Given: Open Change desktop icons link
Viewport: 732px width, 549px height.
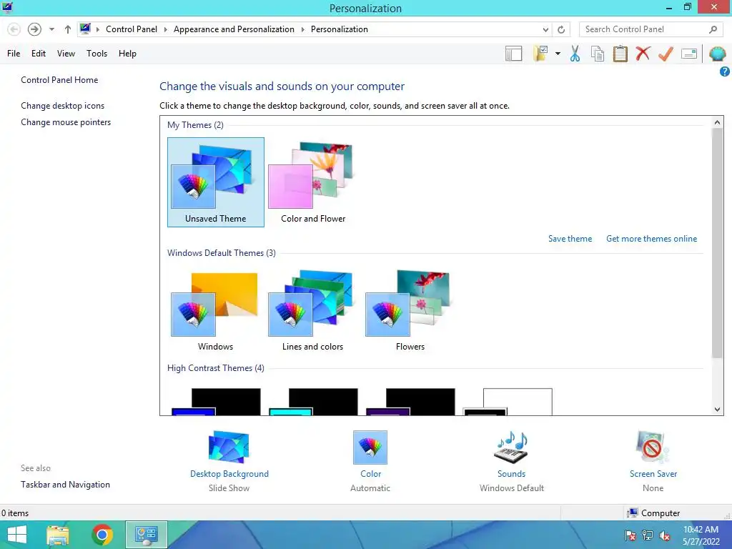Looking at the screenshot, I should coord(63,106).
